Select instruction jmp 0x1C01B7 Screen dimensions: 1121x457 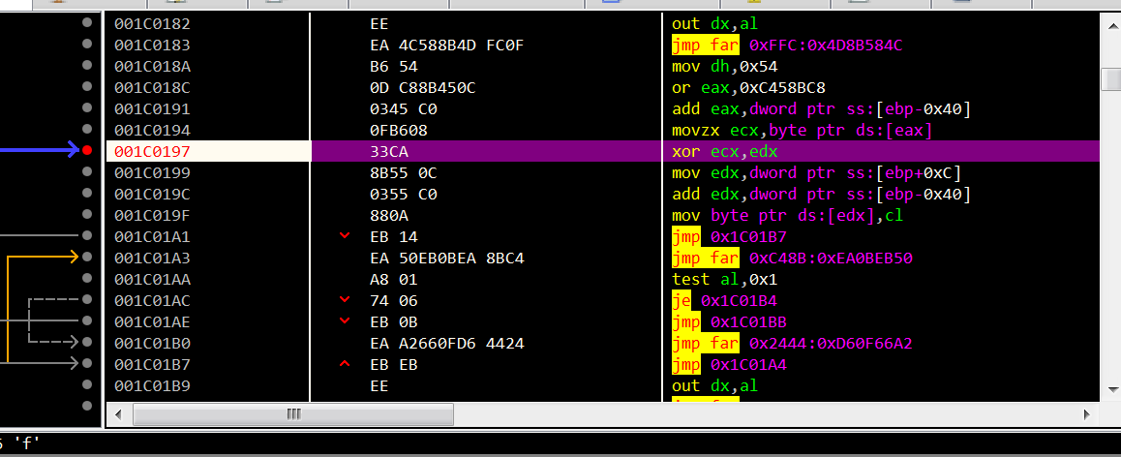[x=729, y=236]
